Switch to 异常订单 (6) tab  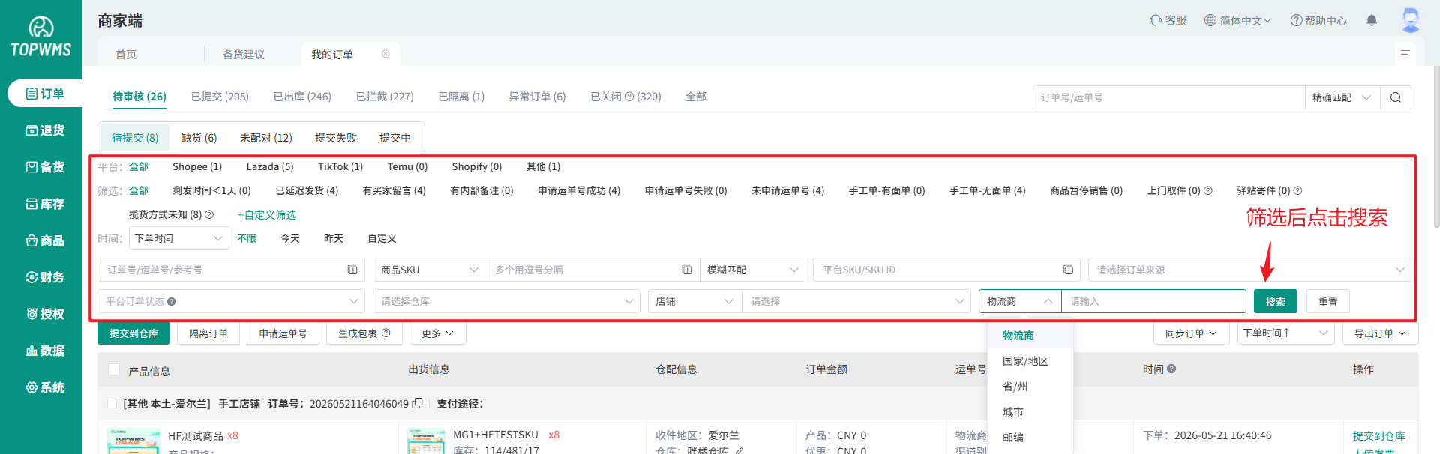click(537, 97)
